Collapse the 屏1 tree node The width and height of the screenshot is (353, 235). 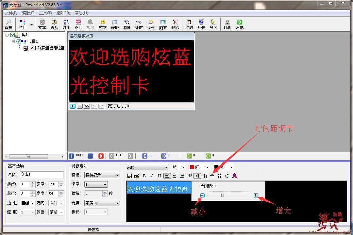click(x=7, y=35)
